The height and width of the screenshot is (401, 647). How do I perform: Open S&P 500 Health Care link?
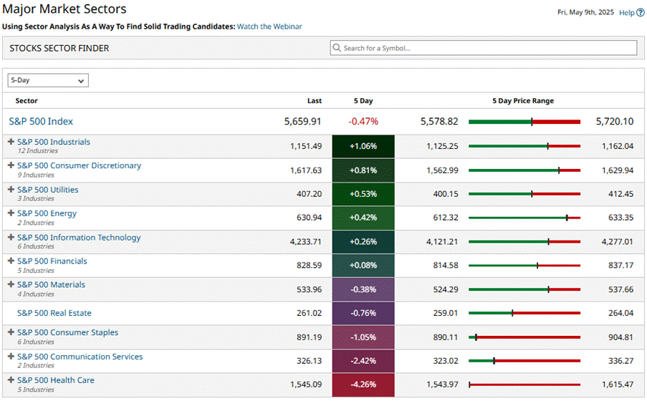(55, 380)
